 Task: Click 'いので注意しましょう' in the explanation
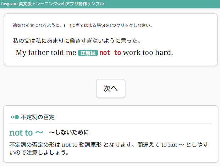pos(39,153)
